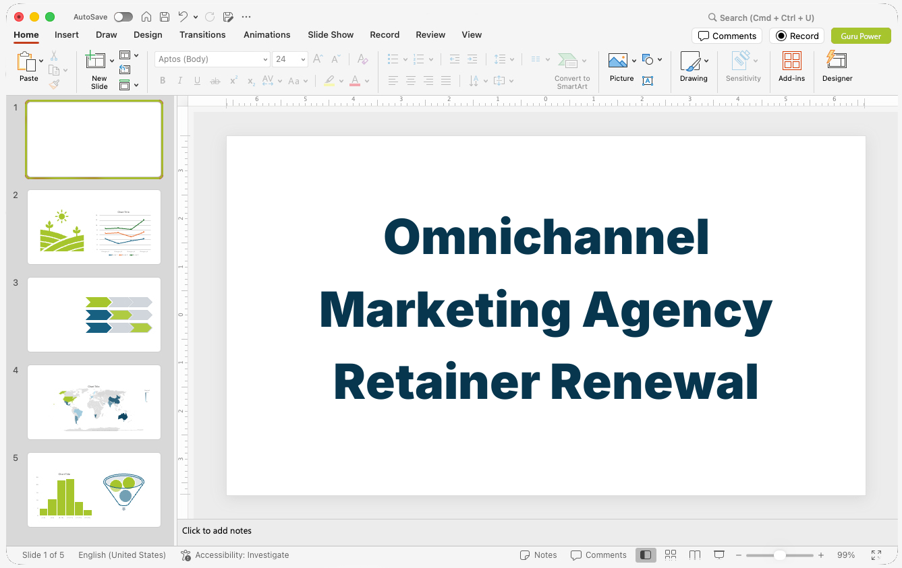Viewport: 902px width, 568px height.
Task: Click the Increase Indent icon
Action: (472, 59)
